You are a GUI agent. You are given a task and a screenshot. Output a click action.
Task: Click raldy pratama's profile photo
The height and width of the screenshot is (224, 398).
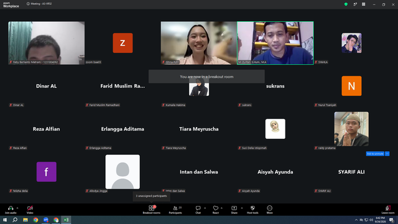(x=351, y=129)
